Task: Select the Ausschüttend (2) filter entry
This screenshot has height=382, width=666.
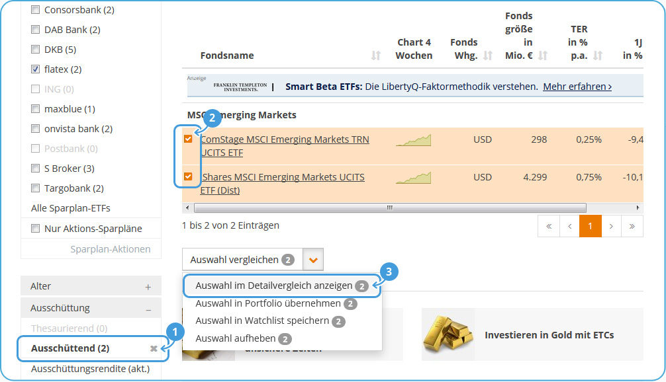Action: 70,348
